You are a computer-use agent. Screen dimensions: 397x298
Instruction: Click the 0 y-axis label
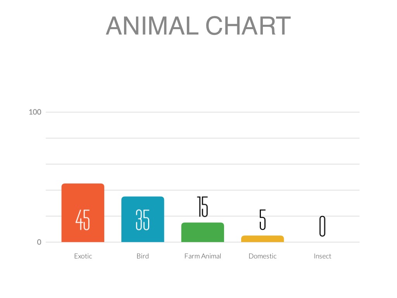(39, 242)
